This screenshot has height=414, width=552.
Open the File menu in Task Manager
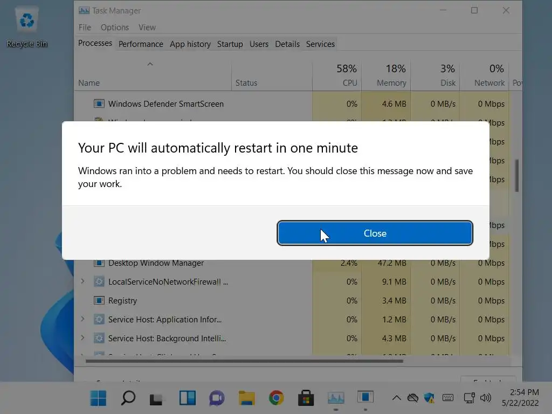point(85,27)
